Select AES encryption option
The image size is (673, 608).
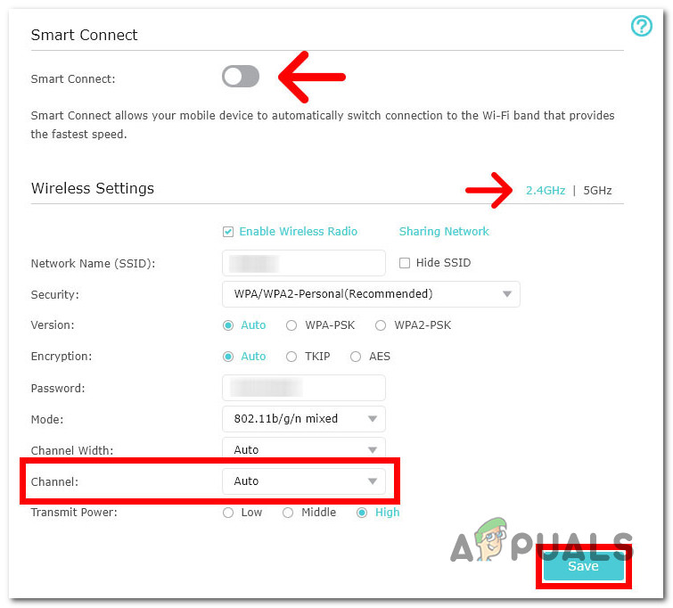(x=356, y=357)
